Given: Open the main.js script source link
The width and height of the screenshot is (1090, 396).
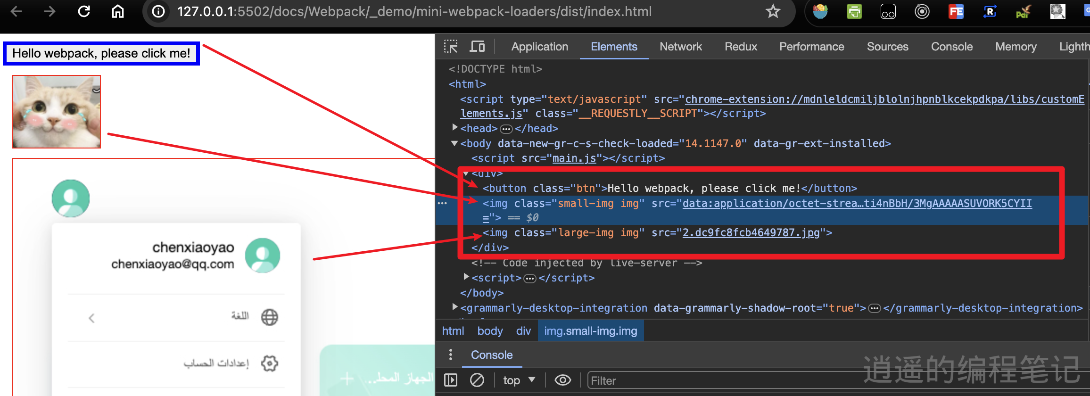Looking at the screenshot, I should coord(574,158).
